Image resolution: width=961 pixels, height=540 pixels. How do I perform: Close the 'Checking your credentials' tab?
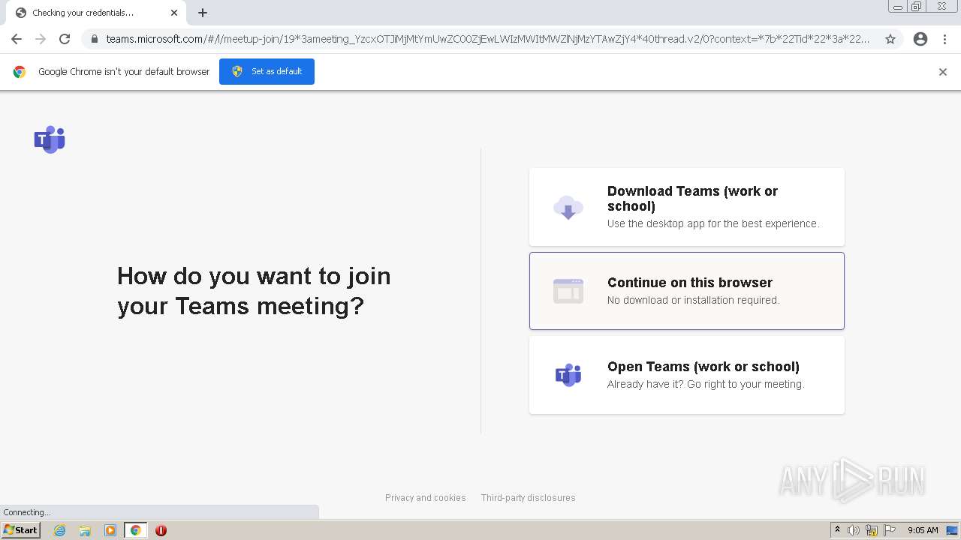tap(174, 13)
